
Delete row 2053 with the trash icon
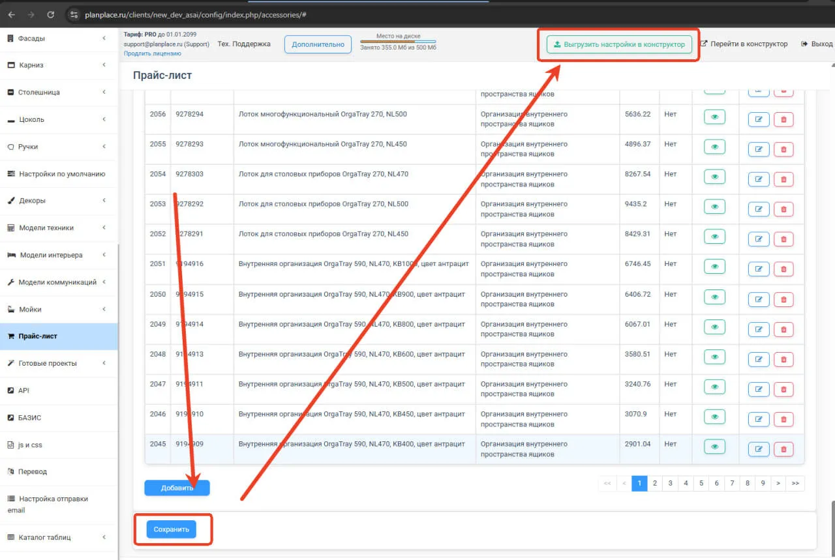[783, 209]
